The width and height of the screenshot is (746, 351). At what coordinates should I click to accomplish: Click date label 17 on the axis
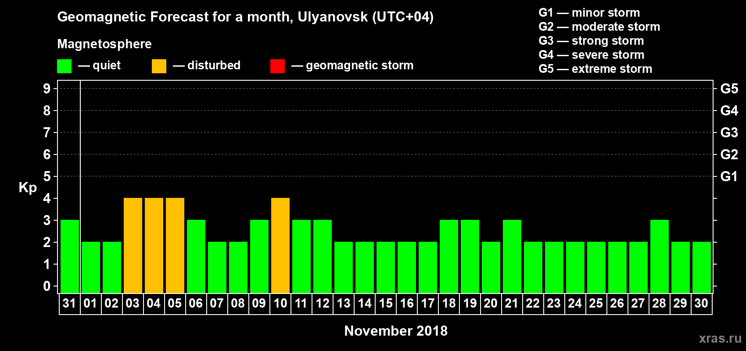(x=427, y=304)
